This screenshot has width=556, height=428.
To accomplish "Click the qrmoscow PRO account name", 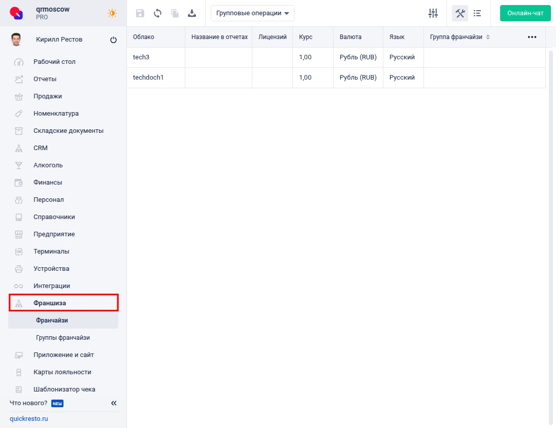I will click(52, 13).
